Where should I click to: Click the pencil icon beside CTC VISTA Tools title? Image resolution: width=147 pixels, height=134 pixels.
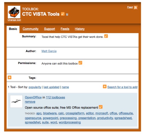(x=63, y=14)
